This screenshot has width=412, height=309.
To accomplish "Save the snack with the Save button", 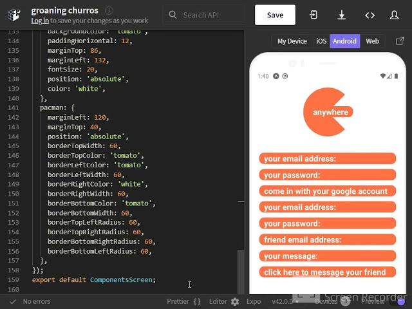I will (x=275, y=15).
